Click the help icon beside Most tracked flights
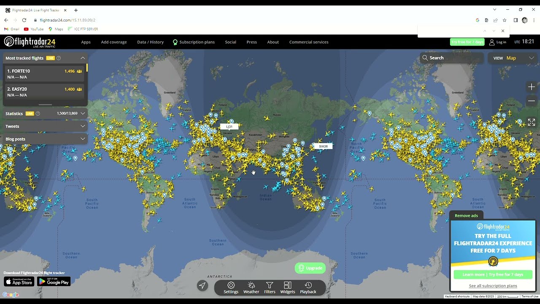 pyautogui.click(x=59, y=58)
